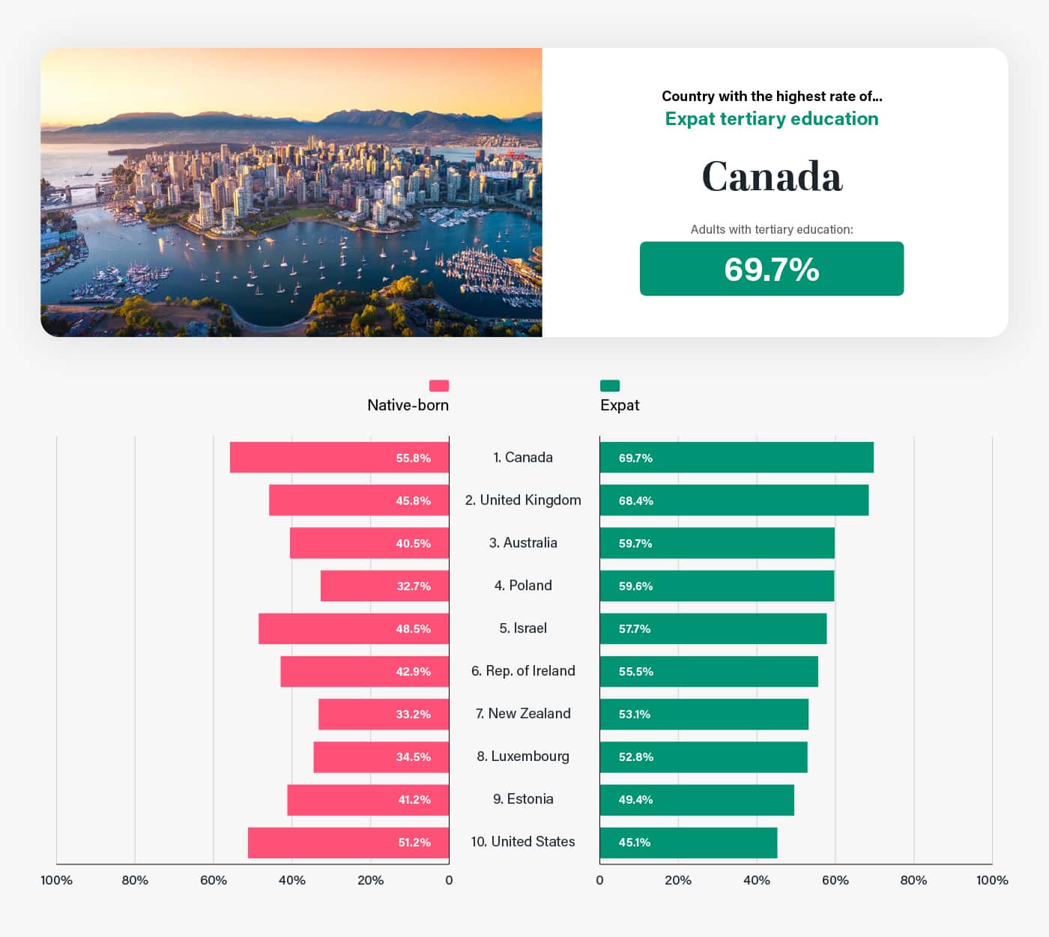The height and width of the screenshot is (937, 1049).
Task: Select Estonia's 49.4% expat bar
Action: (696, 799)
